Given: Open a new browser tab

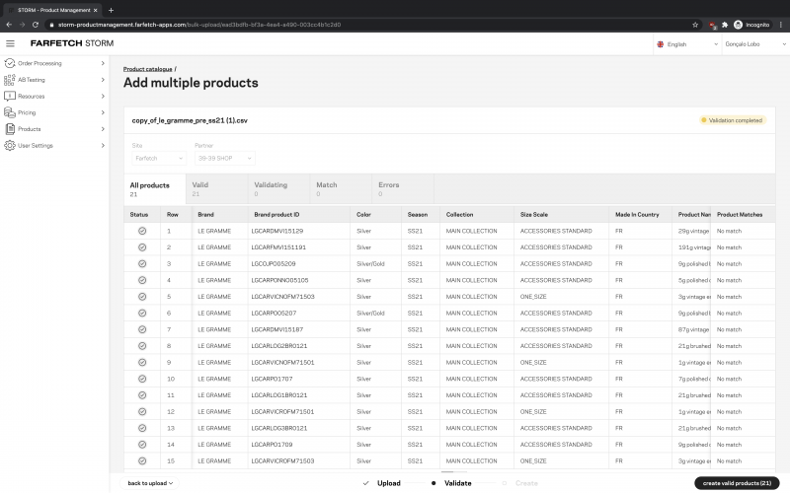Looking at the screenshot, I should [111, 10].
